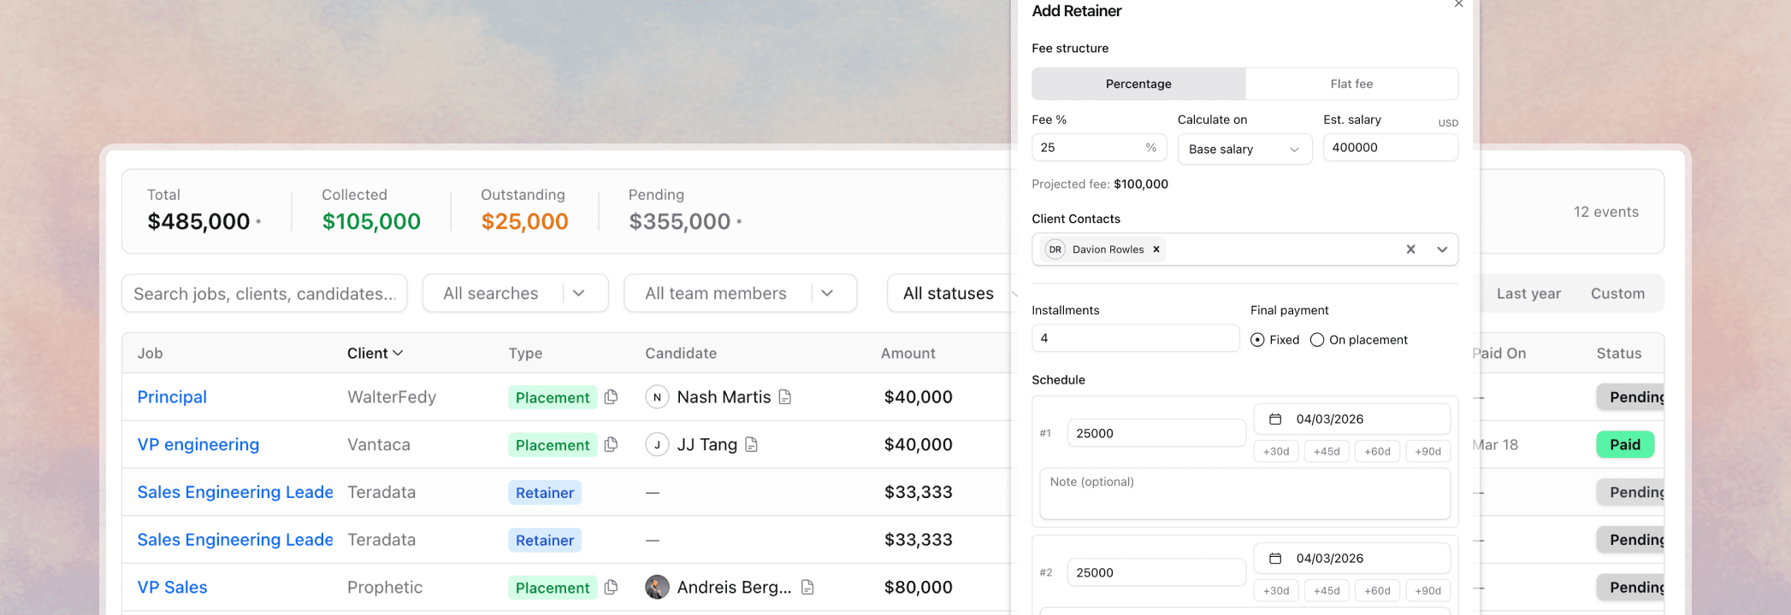Image resolution: width=1791 pixels, height=615 pixels.
Task: Add +30d to installment #1 date
Action: [1276, 451]
